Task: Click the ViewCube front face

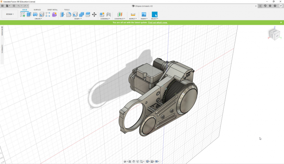Action: pos(273,35)
